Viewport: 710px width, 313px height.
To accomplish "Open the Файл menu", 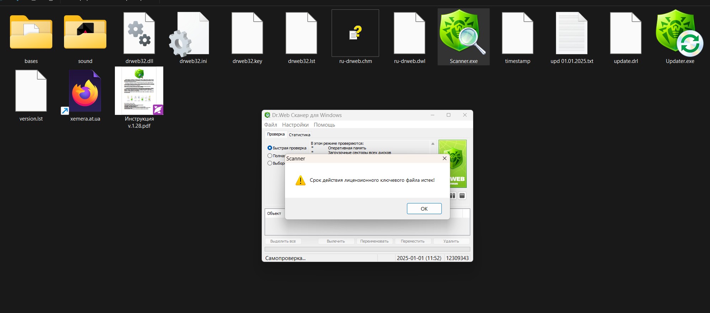I will click(x=270, y=125).
